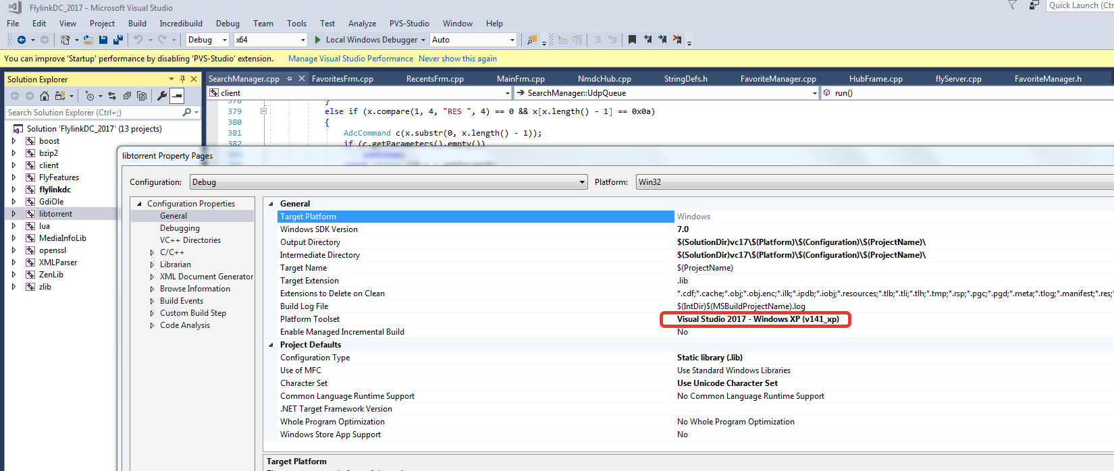1114x471 pixels.
Task: Clear all bookmarks icon
Action: (677, 40)
